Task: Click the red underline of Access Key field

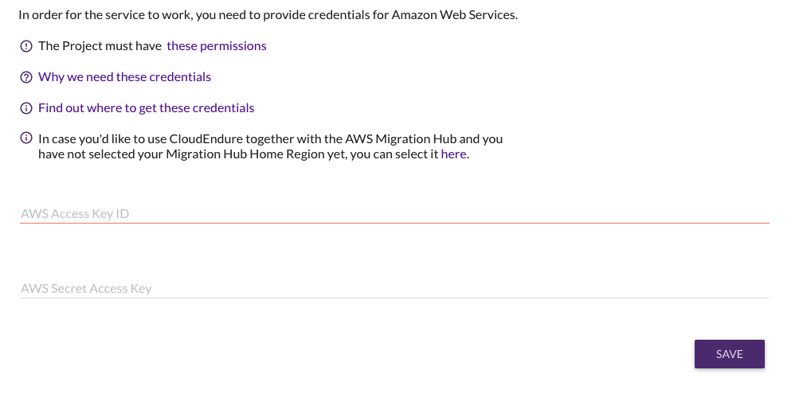Action: click(394, 223)
